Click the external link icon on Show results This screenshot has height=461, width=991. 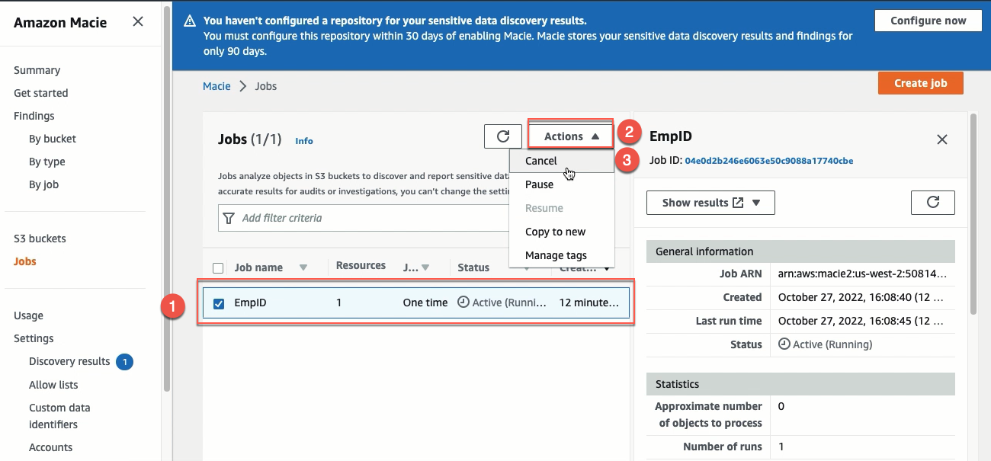738,203
